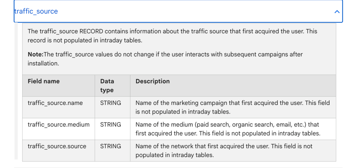Screen dimensions: 350x168
Task: Click the traffic_source.medium field cell
Action: (x=58, y=125)
